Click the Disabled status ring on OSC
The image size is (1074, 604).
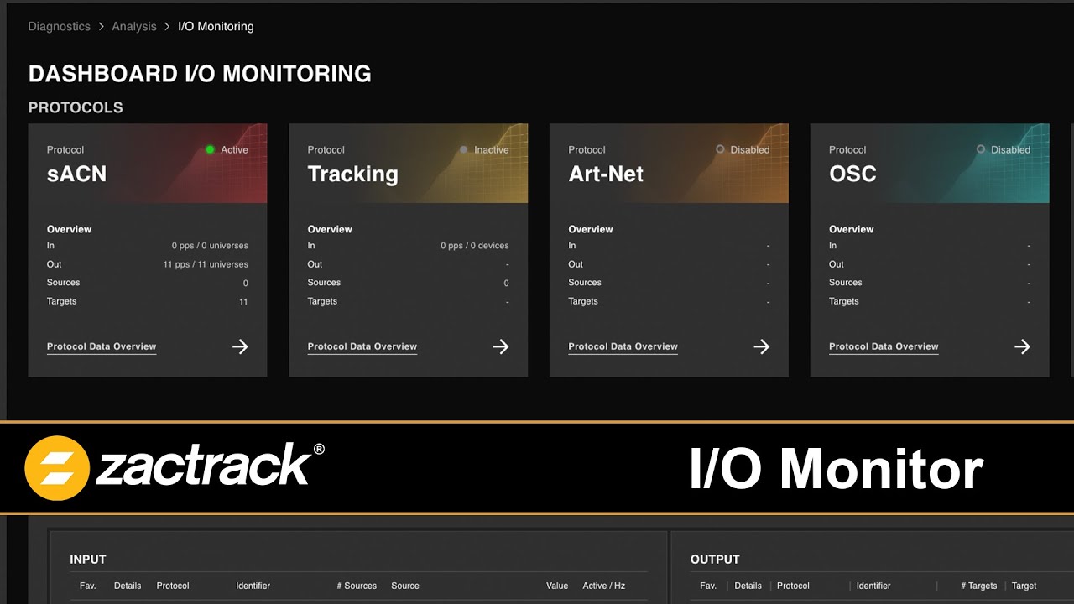[981, 149]
